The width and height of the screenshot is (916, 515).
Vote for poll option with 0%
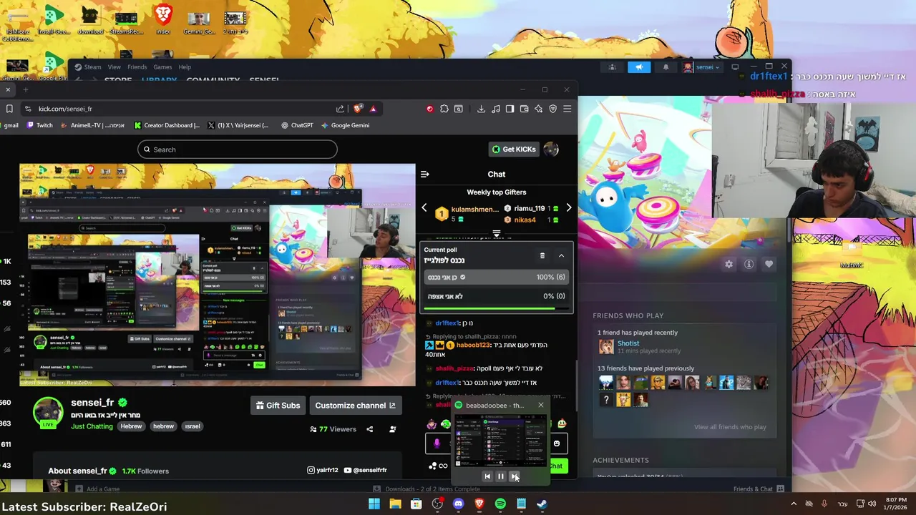pyautogui.click(x=496, y=296)
